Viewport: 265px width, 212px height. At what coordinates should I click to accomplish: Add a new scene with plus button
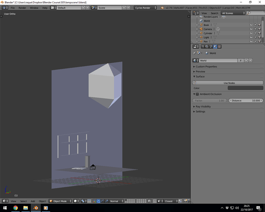124,8
